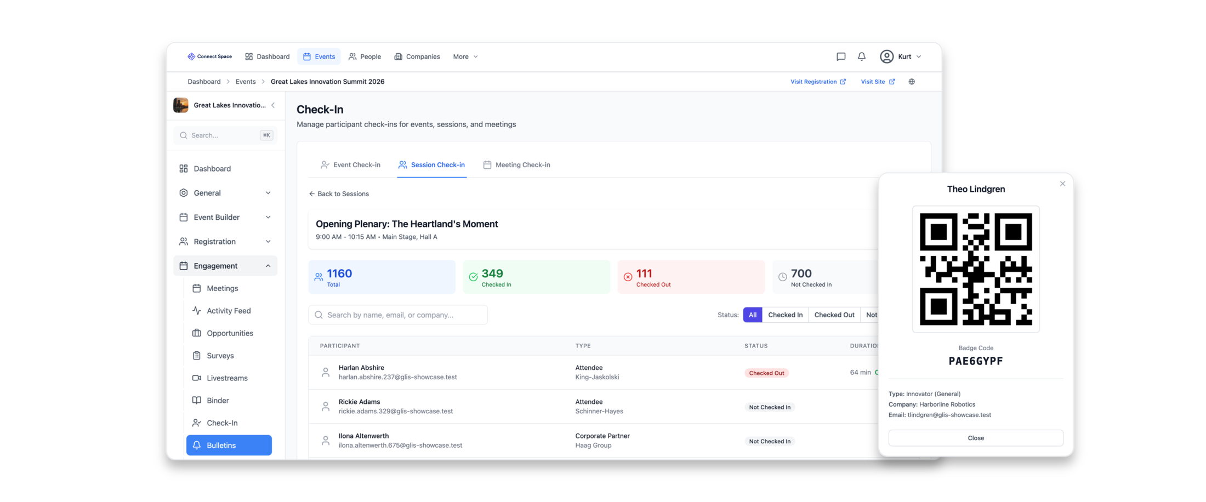1206x502 pixels.
Task: Click the 349 Checked In stat card
Action: 537,277
